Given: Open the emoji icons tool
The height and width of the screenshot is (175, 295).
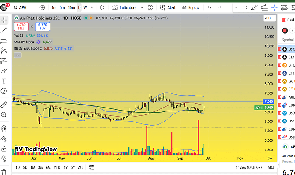Looking at the screenshot, I should [4, 91].
